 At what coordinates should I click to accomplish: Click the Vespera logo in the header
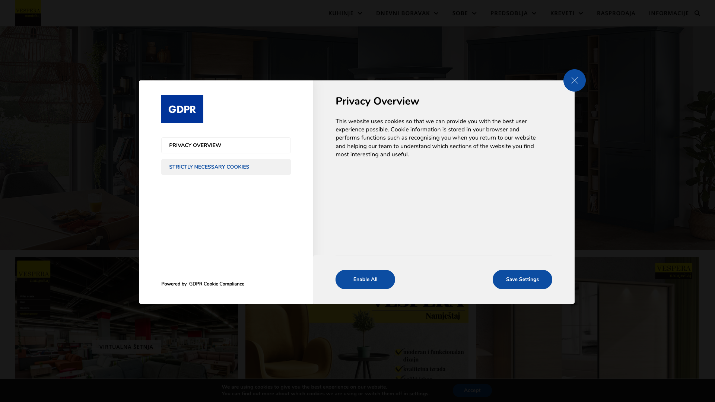click(x=28, y=13)
